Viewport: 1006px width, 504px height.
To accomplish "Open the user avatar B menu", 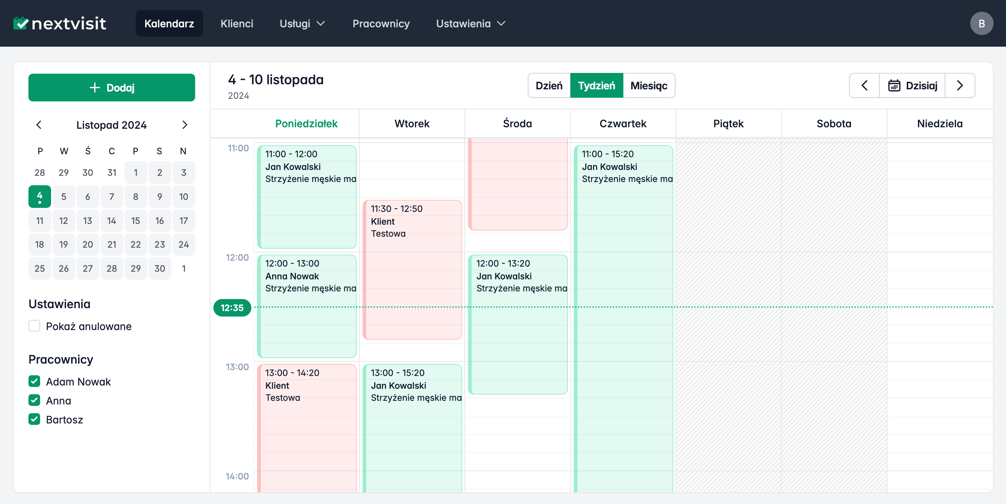I will point(982,23).
